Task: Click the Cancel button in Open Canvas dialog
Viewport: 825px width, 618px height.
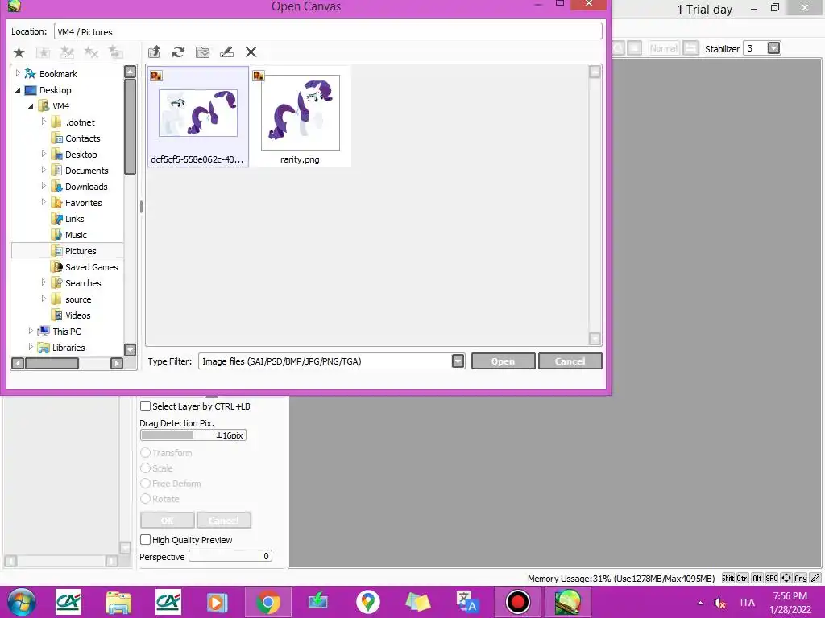Action: tap(570, 361)
